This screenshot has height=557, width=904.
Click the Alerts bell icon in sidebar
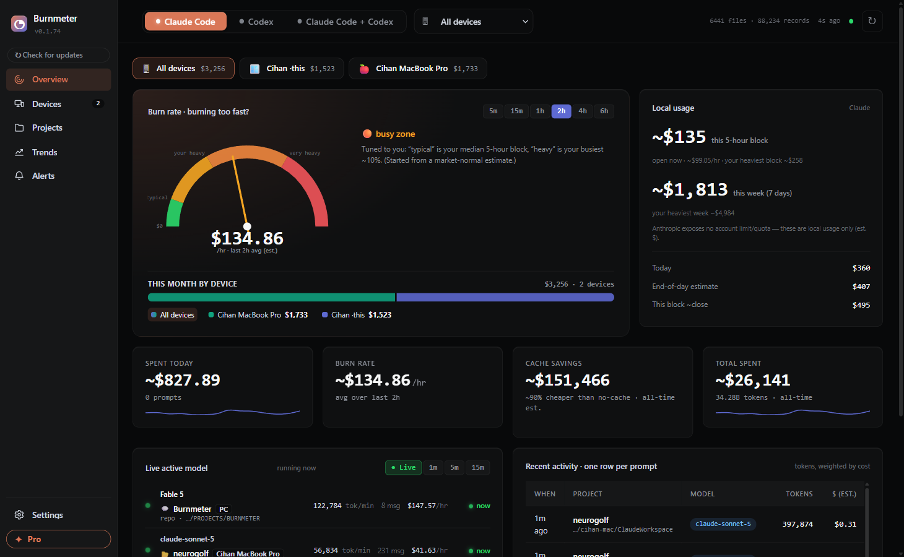(19, 176)
